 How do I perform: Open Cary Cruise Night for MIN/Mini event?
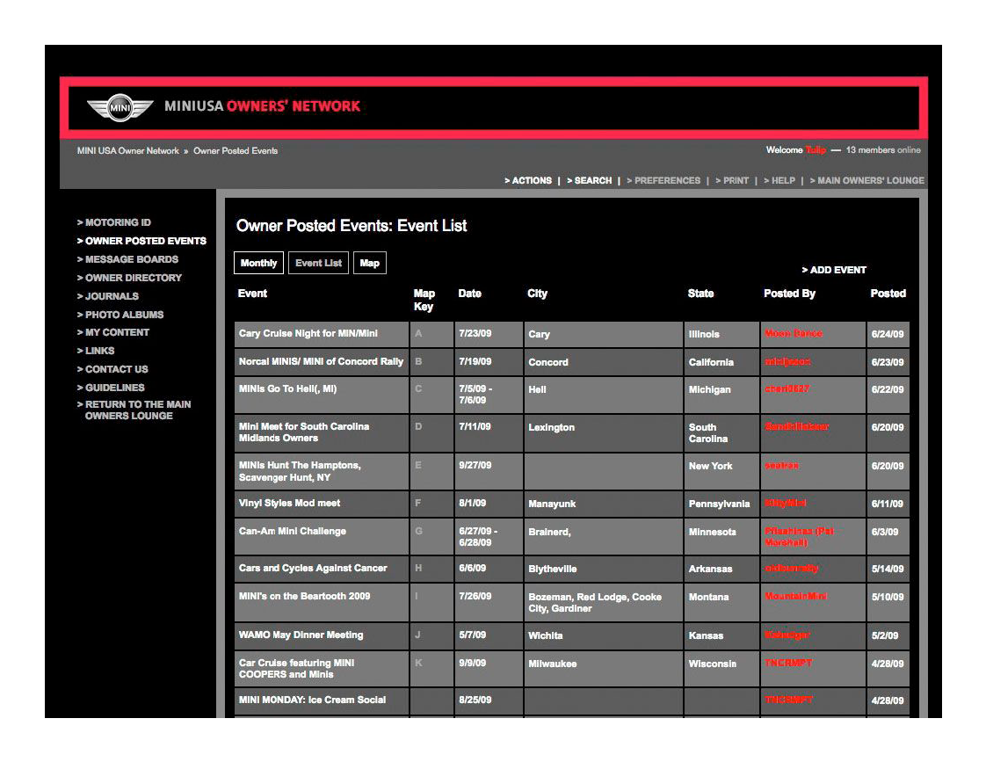308,333
